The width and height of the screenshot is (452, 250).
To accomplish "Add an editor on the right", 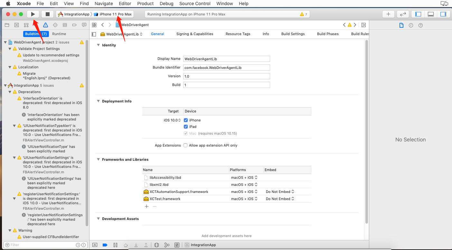I will click(x=363, y=25).
